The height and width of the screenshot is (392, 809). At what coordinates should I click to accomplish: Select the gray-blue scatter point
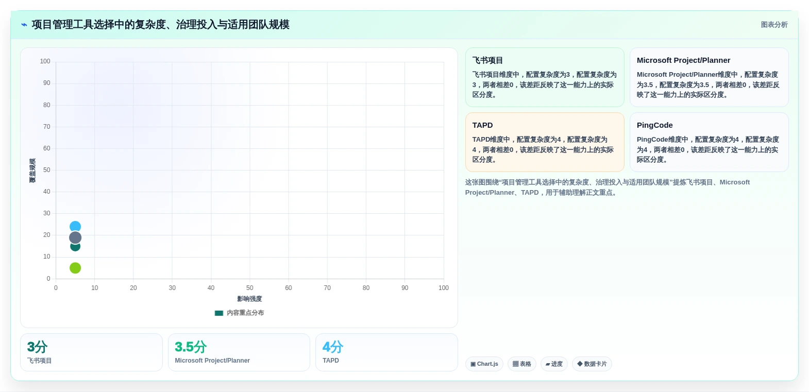click(x=75, y=237)
